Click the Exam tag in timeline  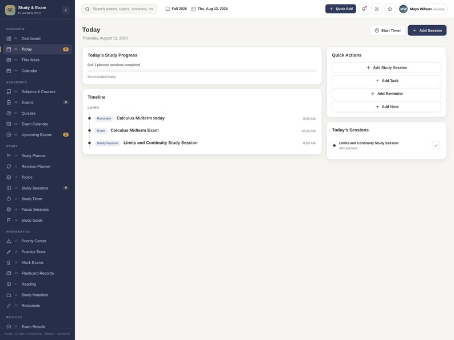point(101,131)
